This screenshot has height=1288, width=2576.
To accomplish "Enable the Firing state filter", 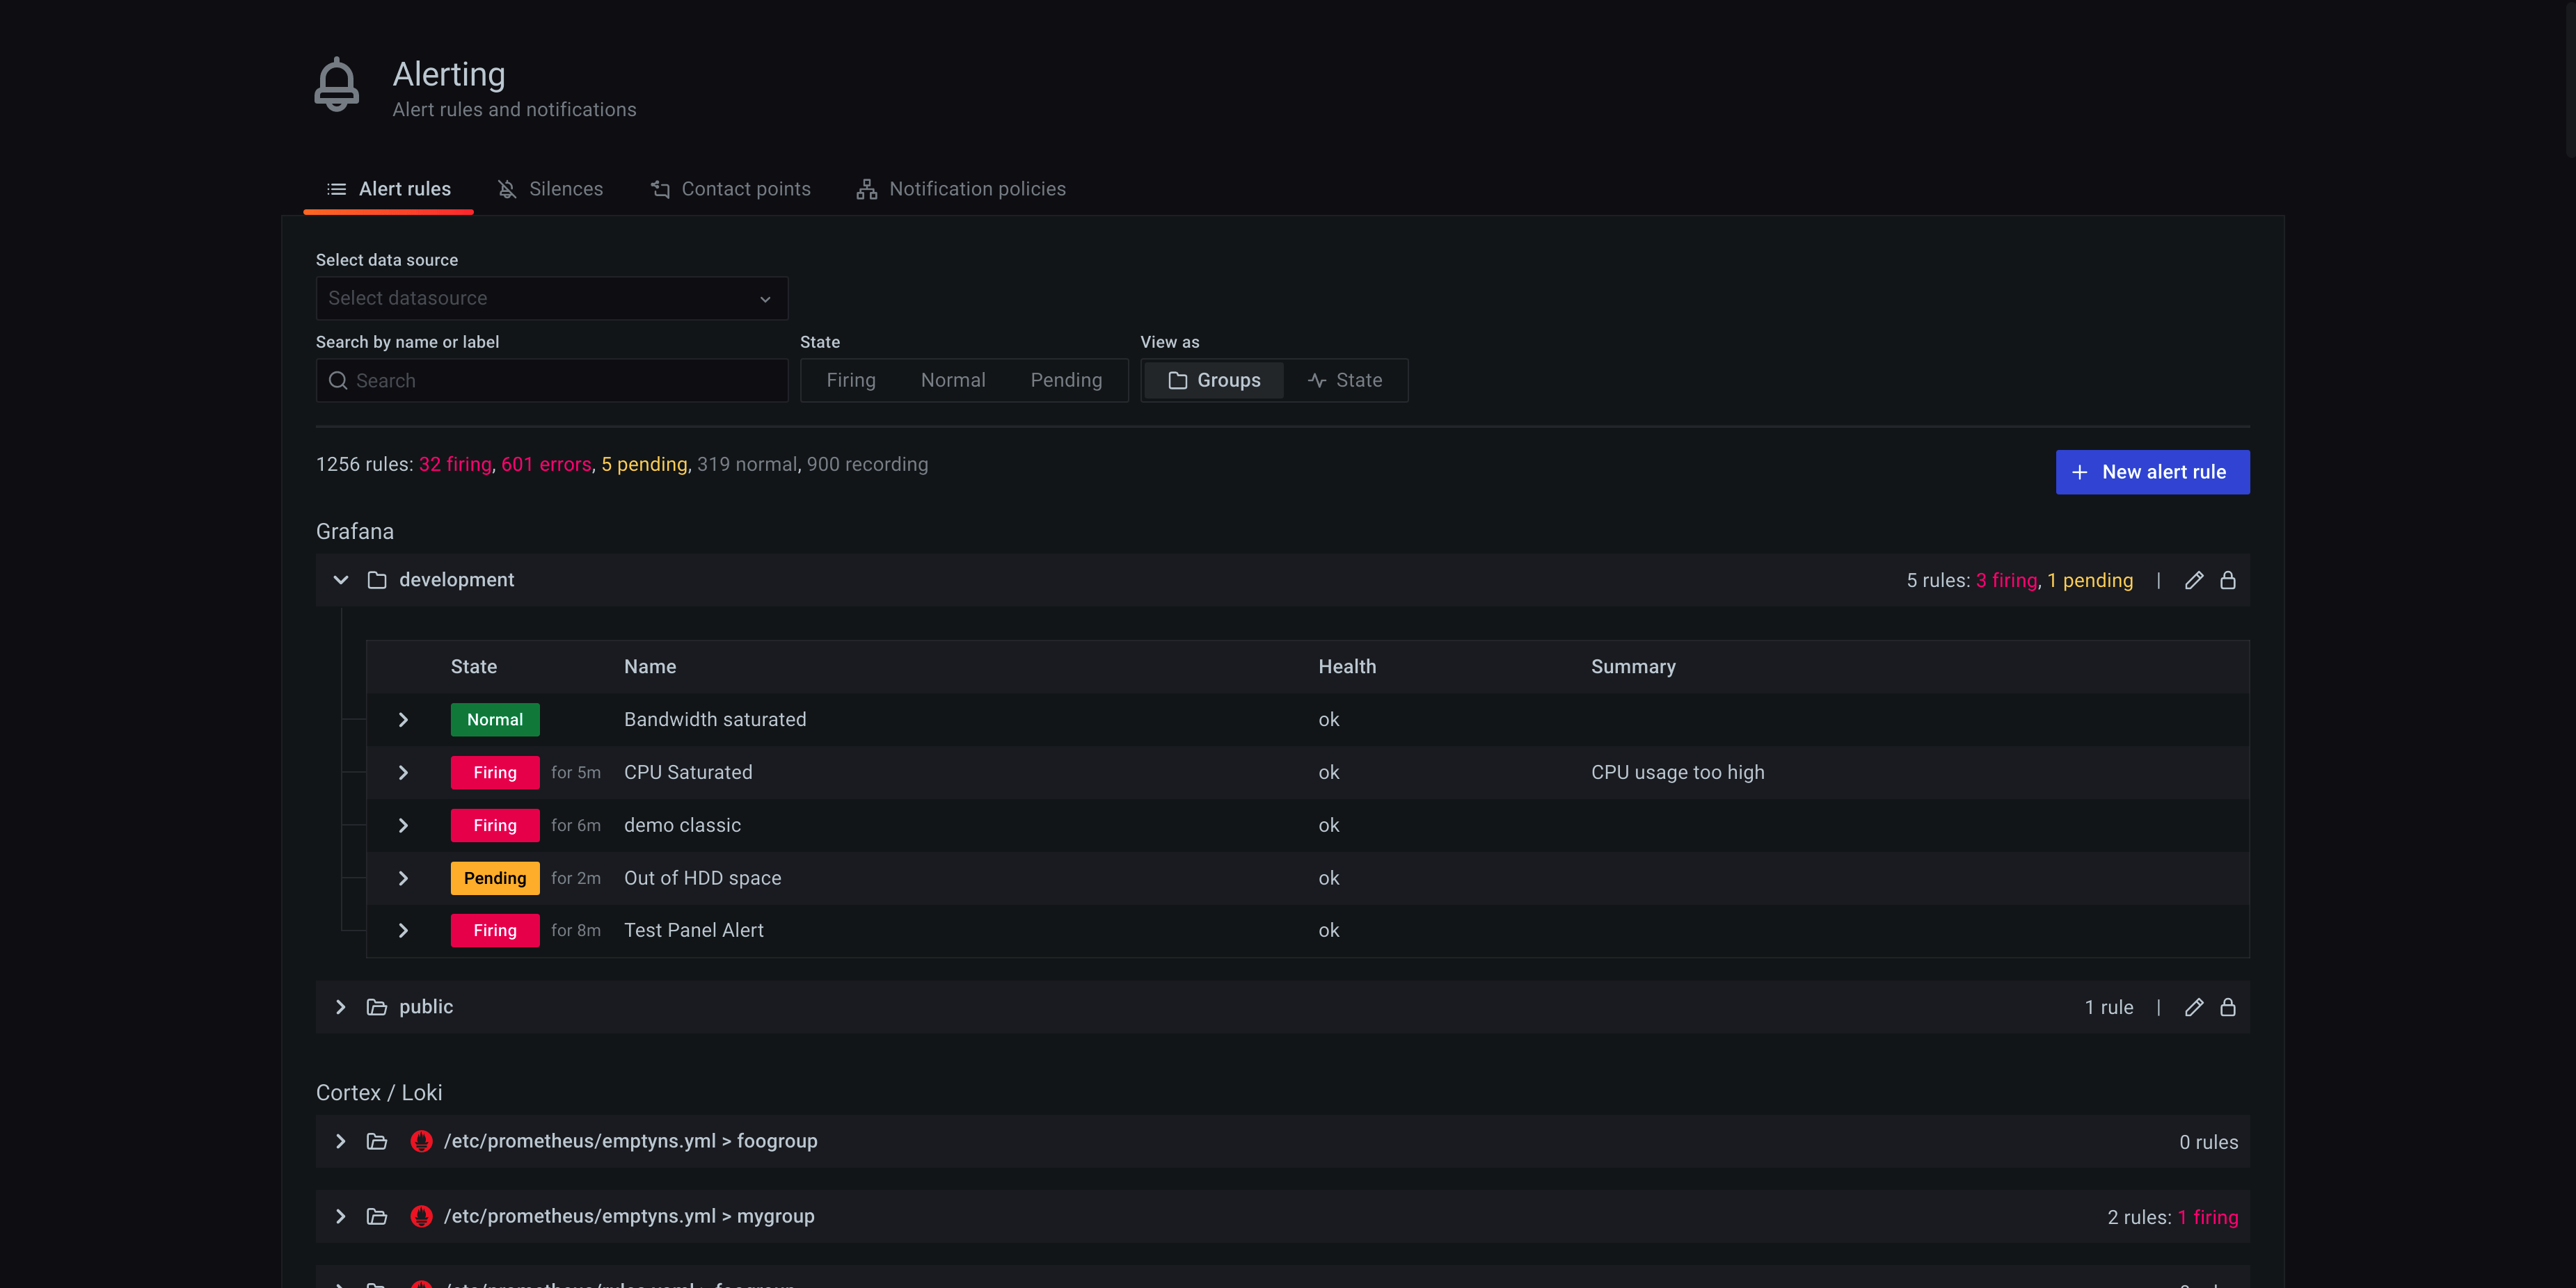I will click(851, 380).
